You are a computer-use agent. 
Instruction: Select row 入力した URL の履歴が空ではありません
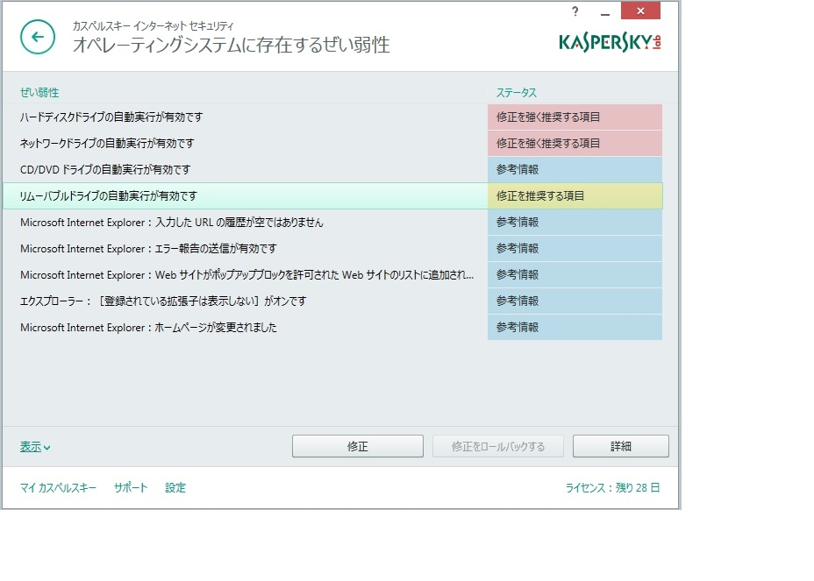(x=332, y=223)
